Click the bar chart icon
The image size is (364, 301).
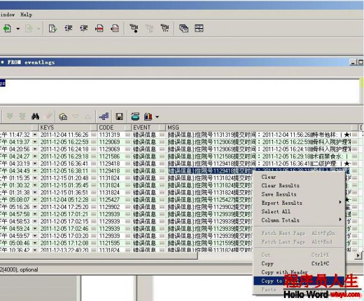point(148,116)
